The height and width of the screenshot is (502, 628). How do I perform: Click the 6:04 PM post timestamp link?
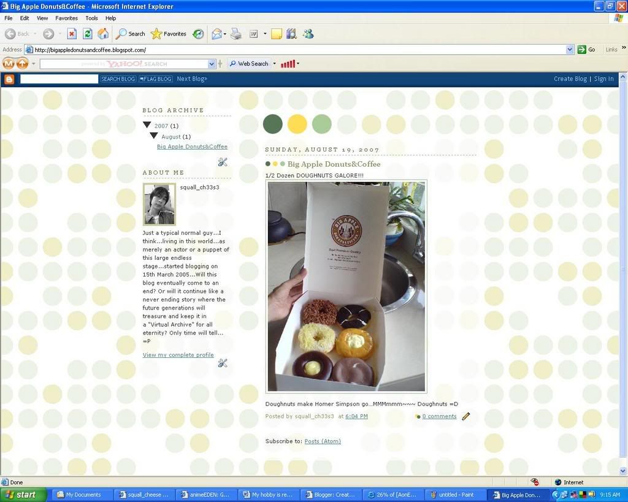pyautogui.click(x=356, y=416)
